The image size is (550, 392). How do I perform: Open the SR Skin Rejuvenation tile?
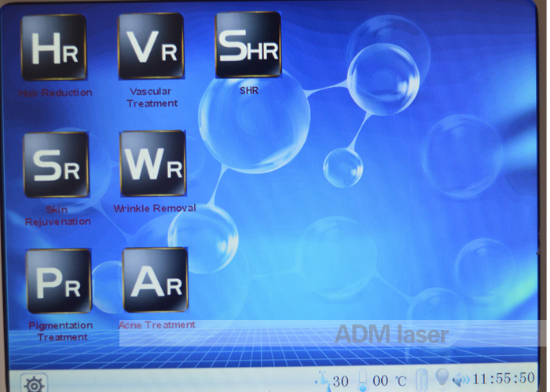(x=56, y=165)
